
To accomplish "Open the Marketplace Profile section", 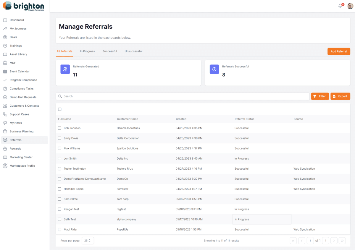I will [22, 165].
